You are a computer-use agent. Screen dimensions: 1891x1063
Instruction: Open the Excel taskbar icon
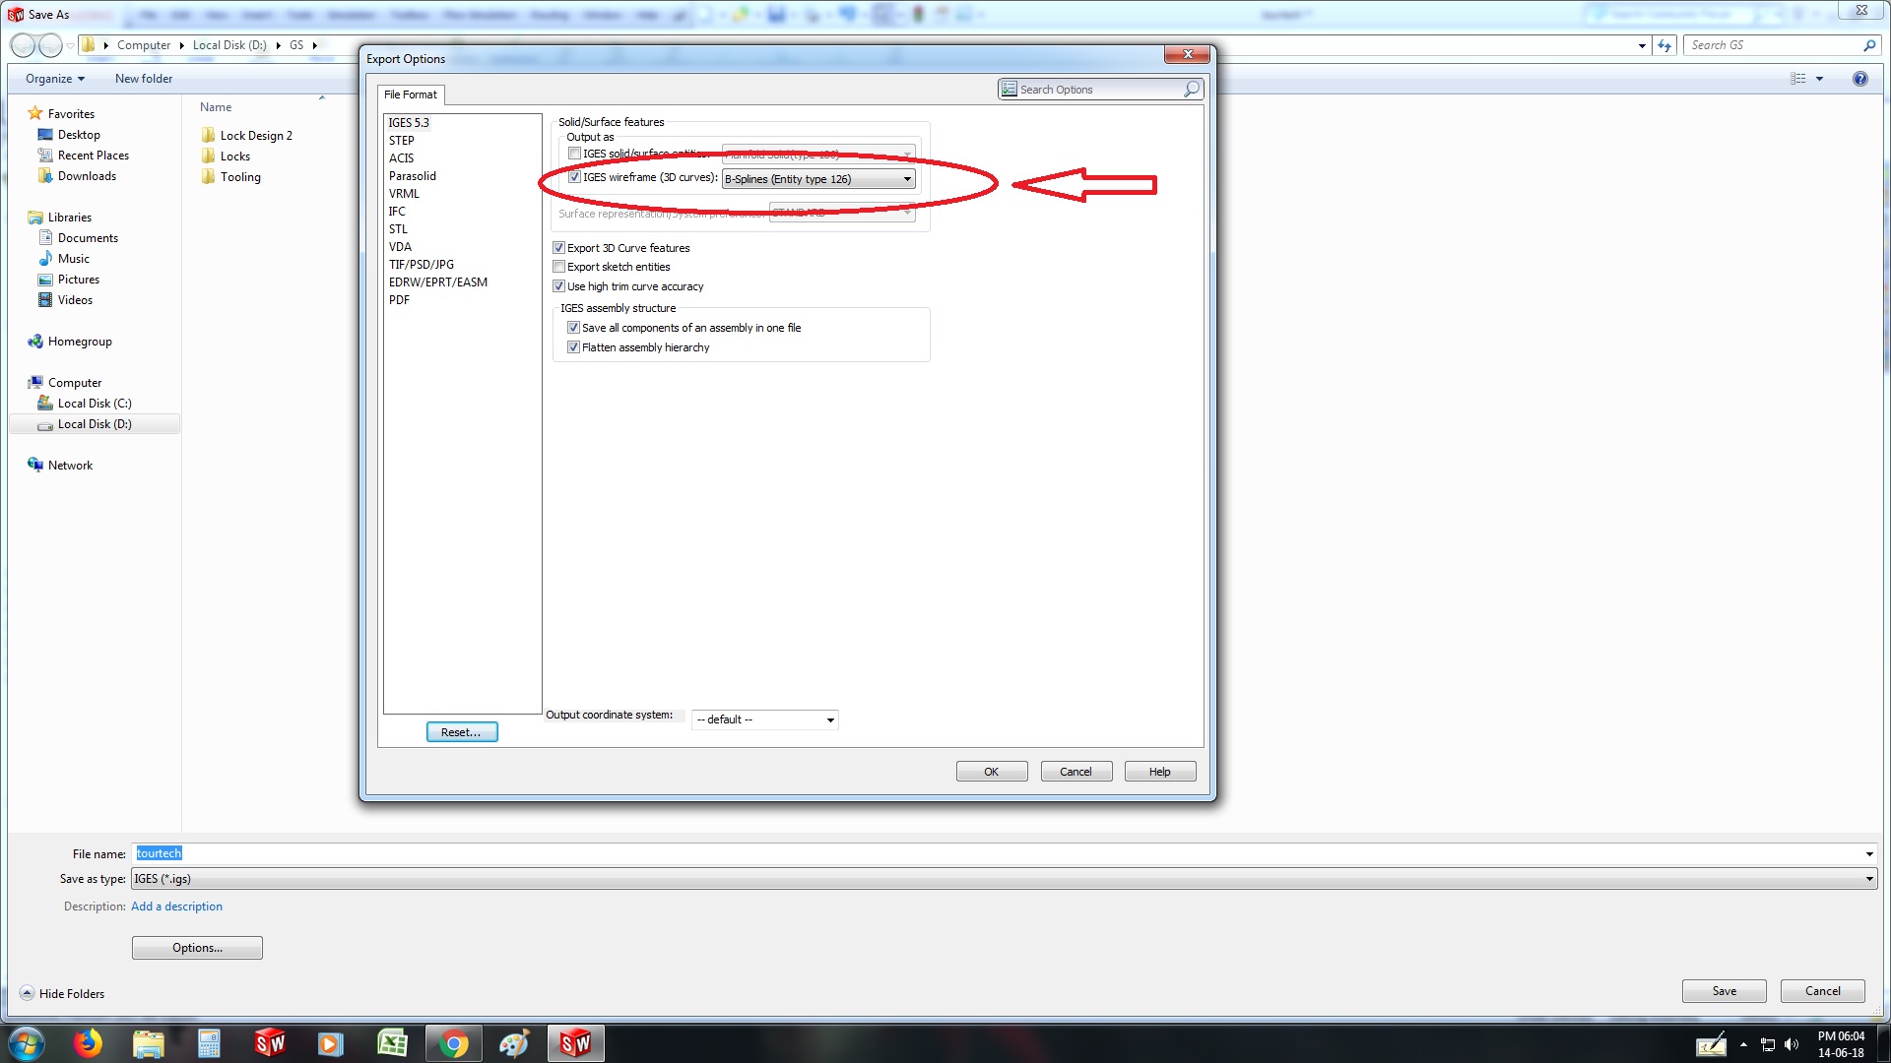[392, 1043]
